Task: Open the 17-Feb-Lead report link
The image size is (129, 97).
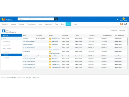Action: pyautogui.click(x=29, y=59)
